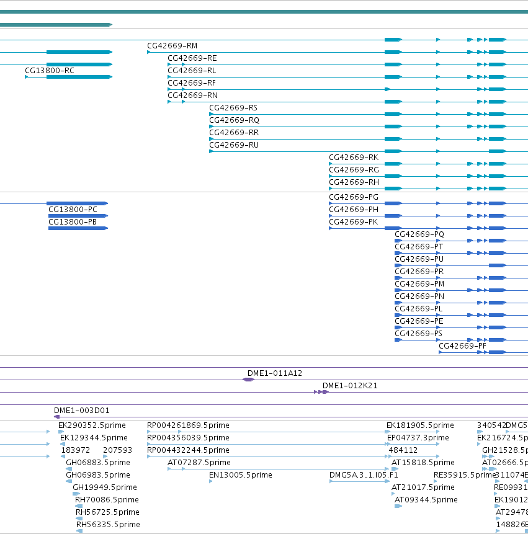Viewport: 528px width, 534px height.
Task: Select feature 484112
Action: click(403, 450)
